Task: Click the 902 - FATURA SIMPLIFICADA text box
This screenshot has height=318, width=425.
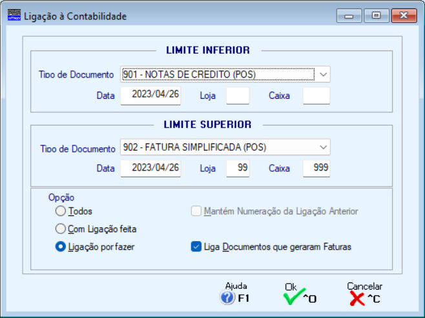Action: click(x=218, y=147)
